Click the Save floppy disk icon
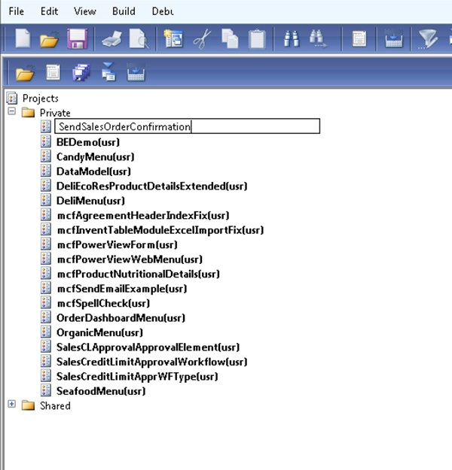The width and height of the screenshot is (452, 470). 76,39
